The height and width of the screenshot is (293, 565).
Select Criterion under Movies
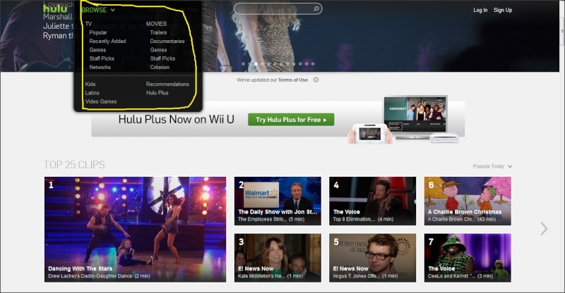point(160,67)
